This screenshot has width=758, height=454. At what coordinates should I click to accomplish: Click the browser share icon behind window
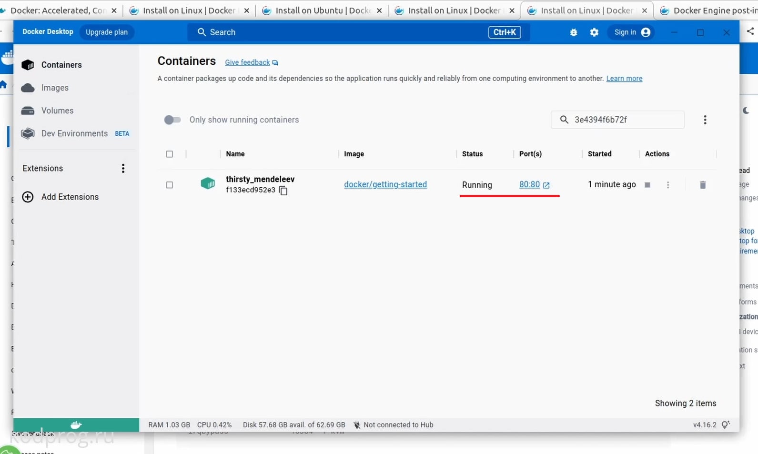(x=750, y=31)
